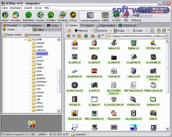
Task: Select the hardware folder in tree
Action: coord(41,82)
